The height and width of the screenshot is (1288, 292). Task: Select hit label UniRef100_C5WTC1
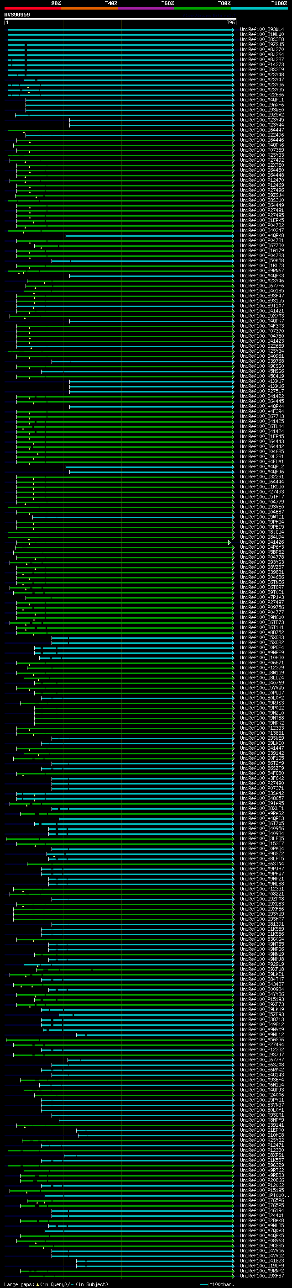pyautogui.click(x=262, y=517)
